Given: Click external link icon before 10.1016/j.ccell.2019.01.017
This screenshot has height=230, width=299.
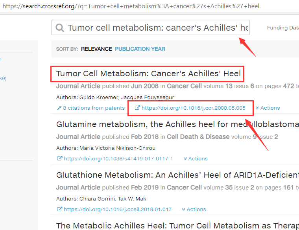Looking at the screenshot, I should [x=59, y=210].
